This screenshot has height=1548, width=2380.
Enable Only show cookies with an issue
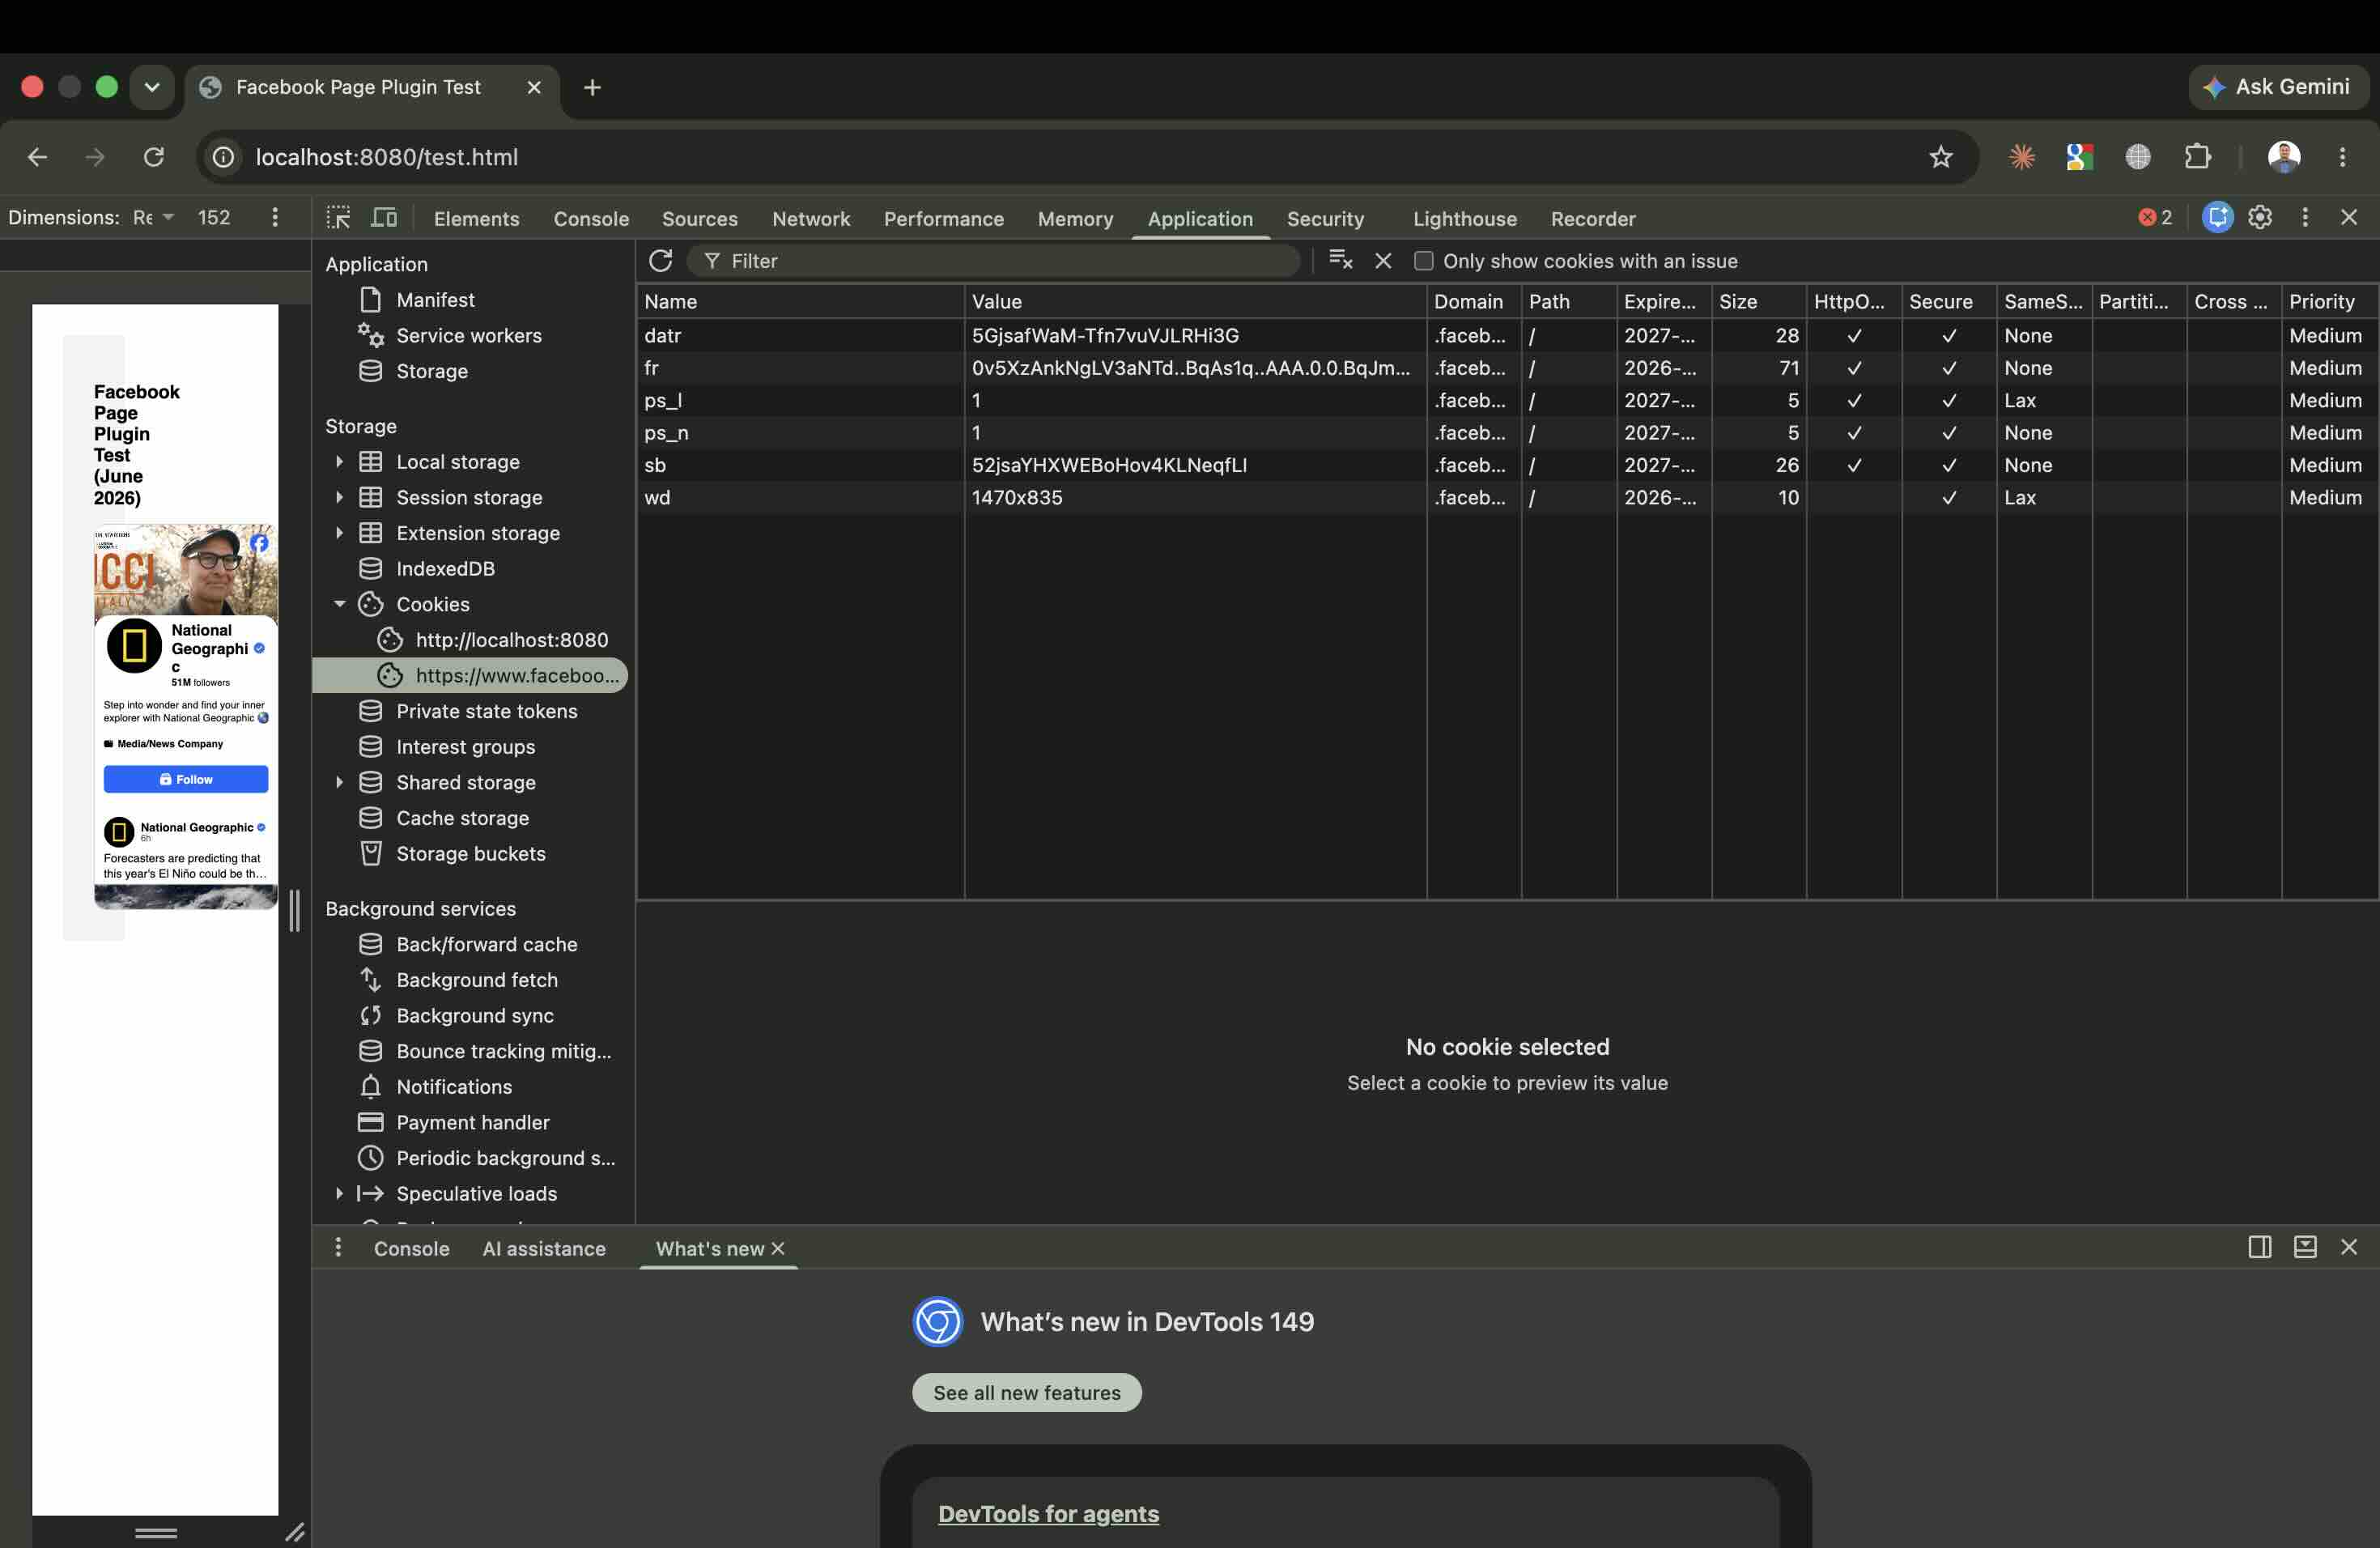coord(1423,261)
